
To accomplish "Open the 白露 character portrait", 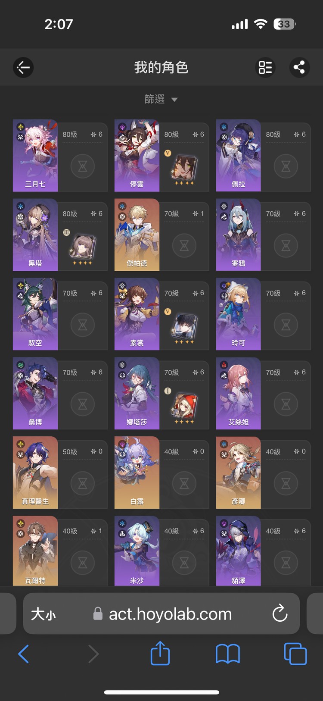I will click(137, 473).
